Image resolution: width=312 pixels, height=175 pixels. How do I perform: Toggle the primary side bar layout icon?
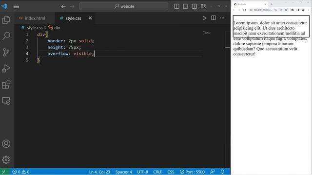(x=176, y=6)
